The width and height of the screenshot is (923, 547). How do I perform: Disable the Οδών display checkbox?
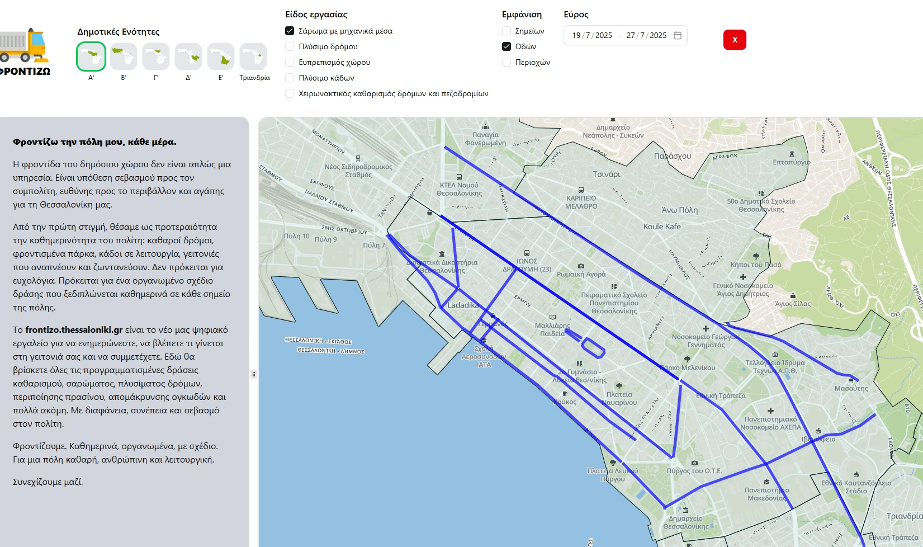507,46
